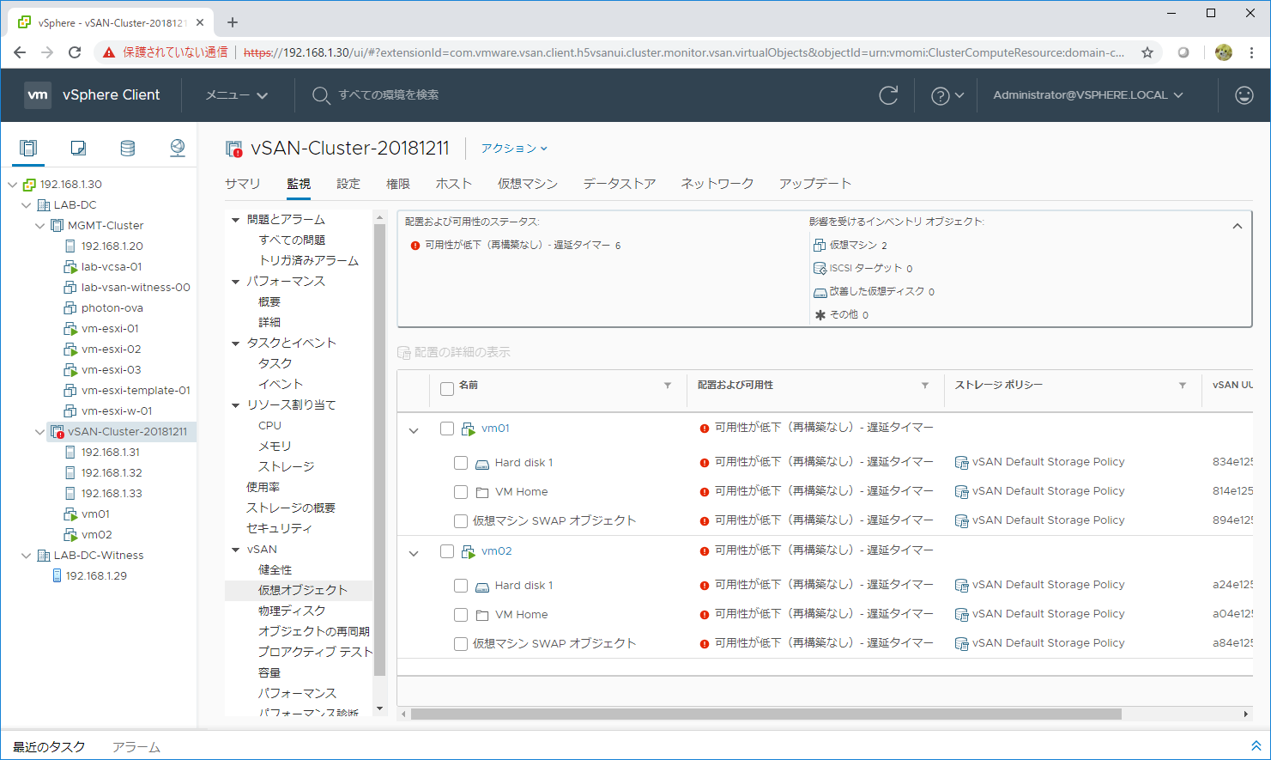Open Chrome's three-dot menu
This screenshot has height=760, width=1271.
[1251, 52]
